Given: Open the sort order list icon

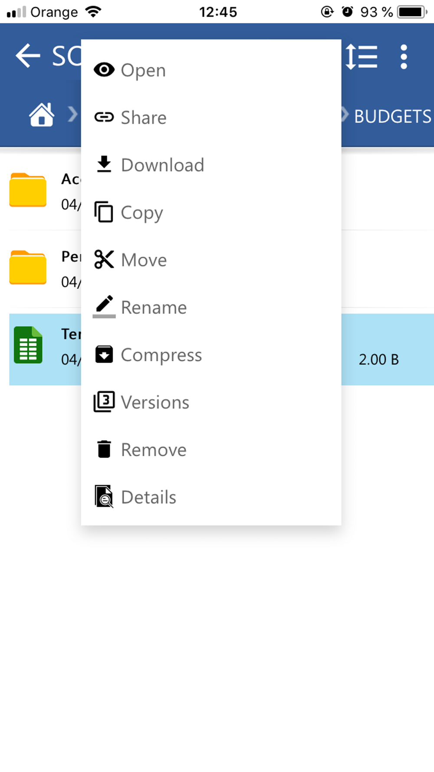Looking at the screenshot, I should pos(362,57).
